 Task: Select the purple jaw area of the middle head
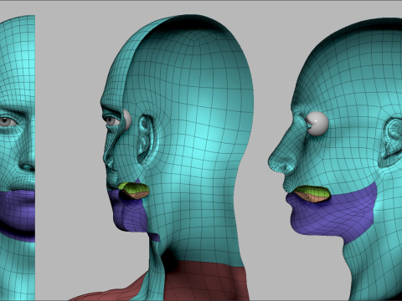131,215
